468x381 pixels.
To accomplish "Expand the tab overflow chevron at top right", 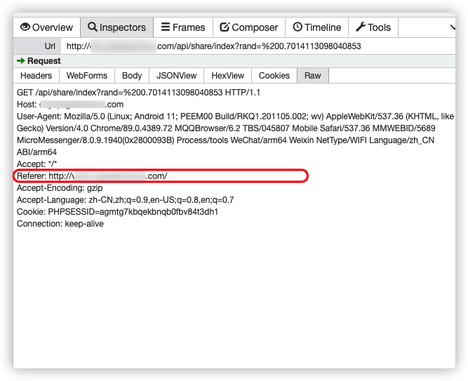I will click(x=452, y=27).
